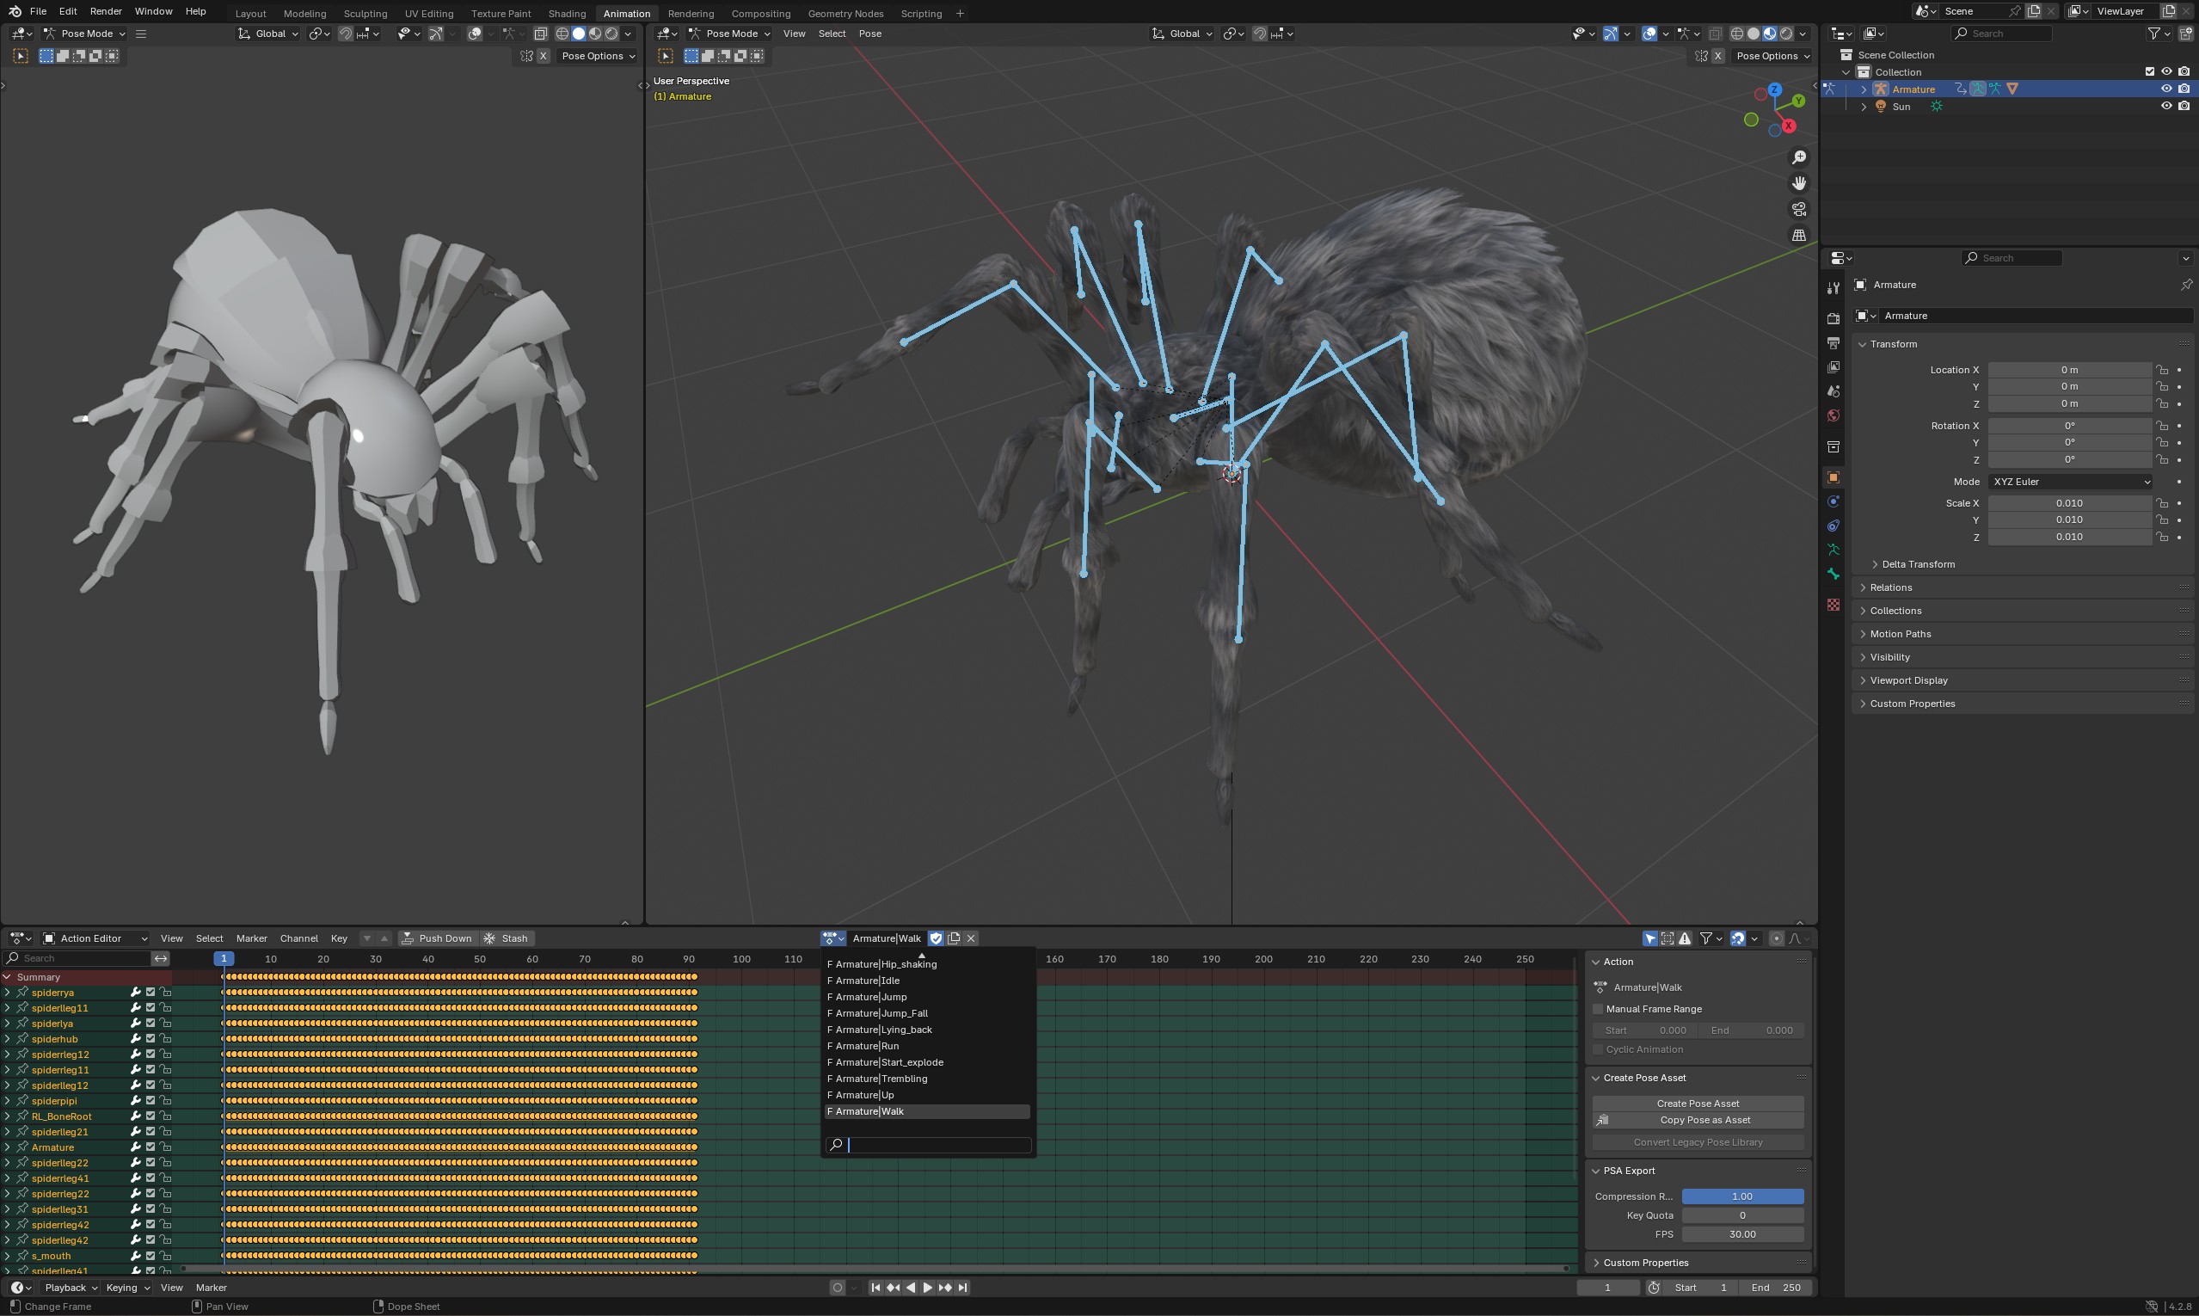Switch right viewport to rendered shading mode

click(x=1785, y=33)
